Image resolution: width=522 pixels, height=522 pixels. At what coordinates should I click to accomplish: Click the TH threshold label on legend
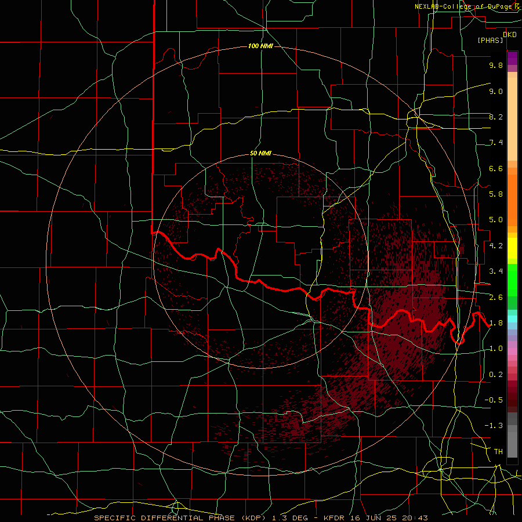pyautogui.click(x=498, y=452)
